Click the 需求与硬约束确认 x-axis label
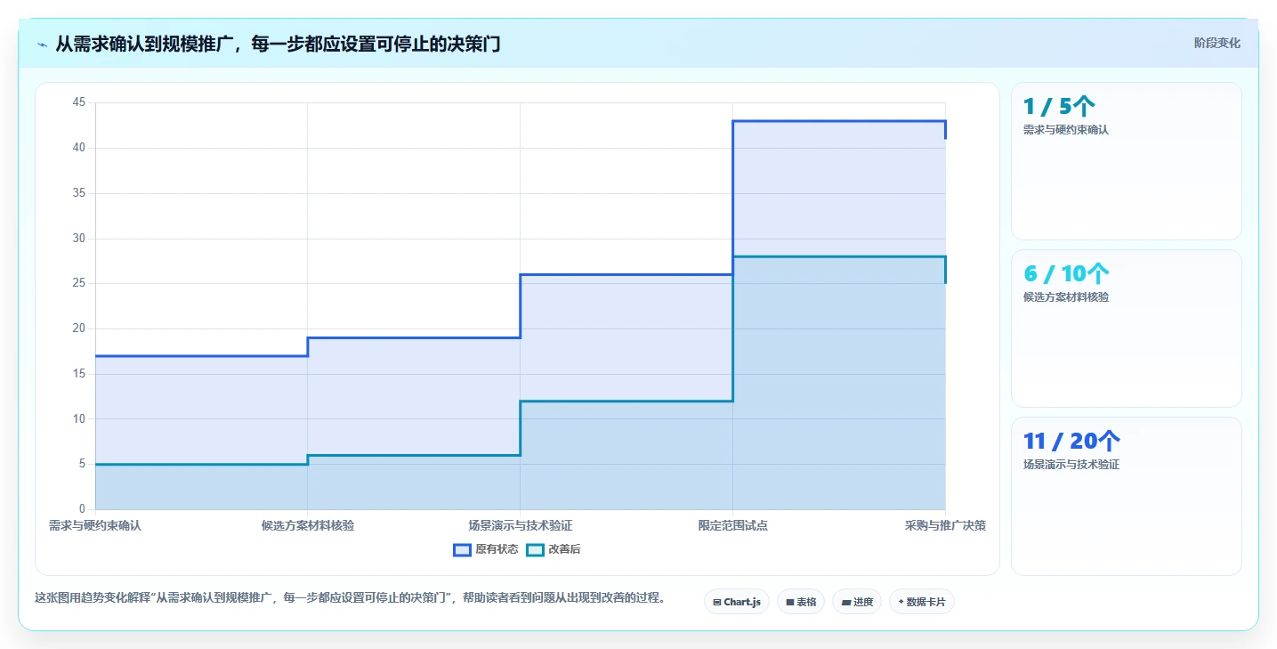Viewport: 1277px width, 649px height. 95,525
